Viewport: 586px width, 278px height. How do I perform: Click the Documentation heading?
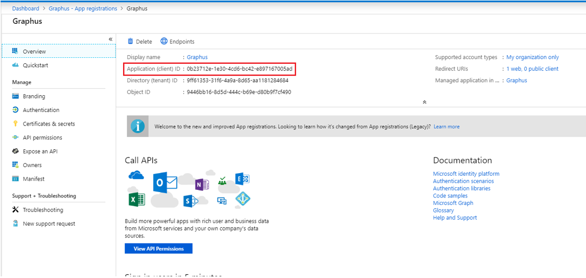point(462,160)
